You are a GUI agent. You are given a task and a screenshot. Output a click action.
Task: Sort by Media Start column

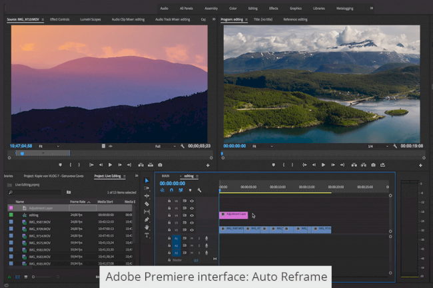(105, 202)
